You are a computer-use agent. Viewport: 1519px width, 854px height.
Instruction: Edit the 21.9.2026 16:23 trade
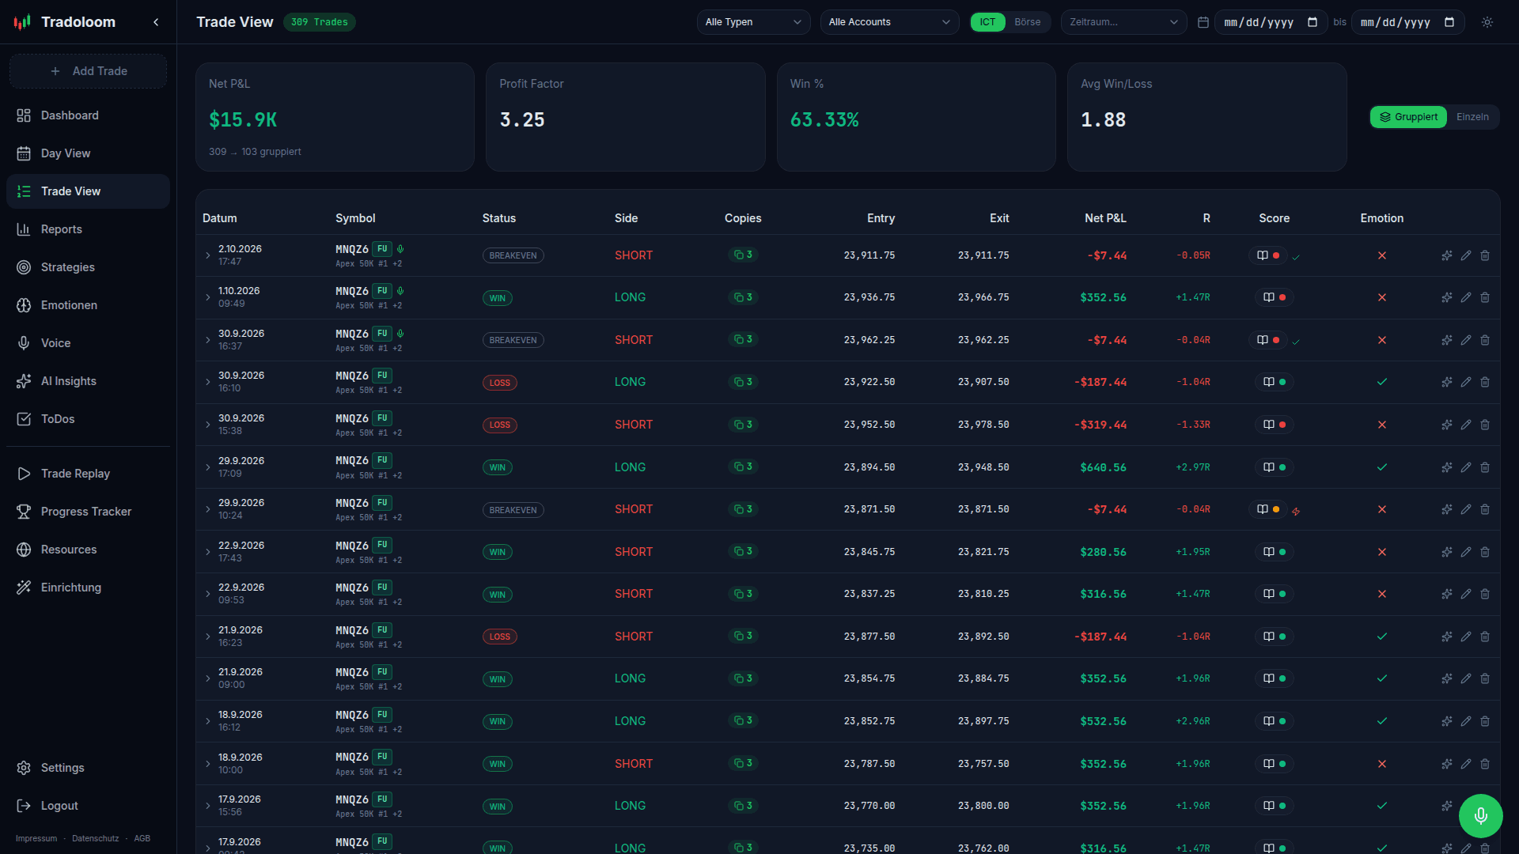pos(1466,637)
